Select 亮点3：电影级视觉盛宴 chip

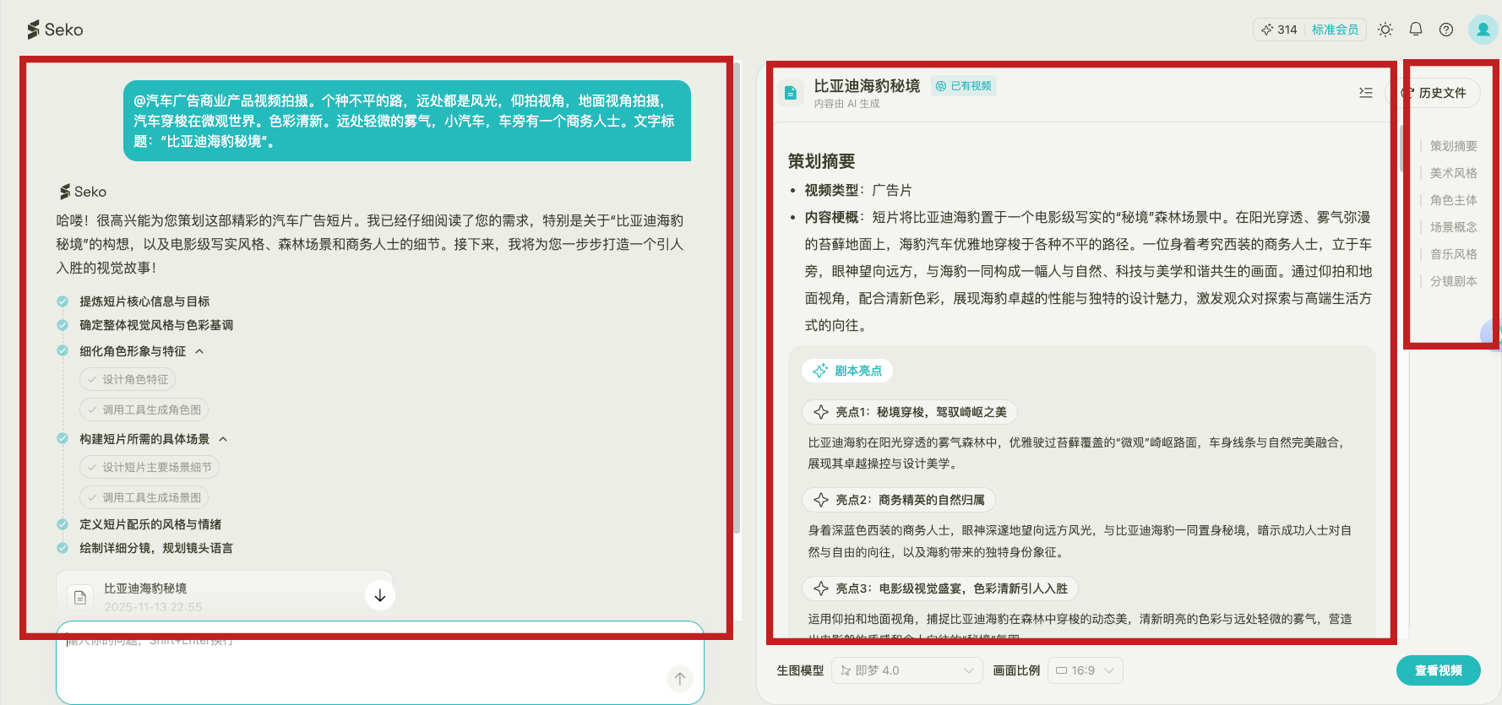point(940,588)
